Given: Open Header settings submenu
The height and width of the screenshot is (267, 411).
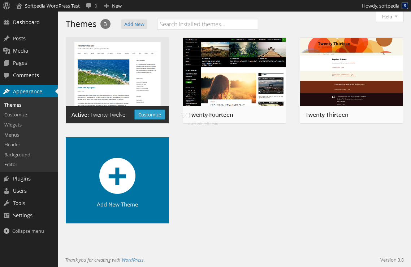Looking at the screenshot, I should click(12, 144).
